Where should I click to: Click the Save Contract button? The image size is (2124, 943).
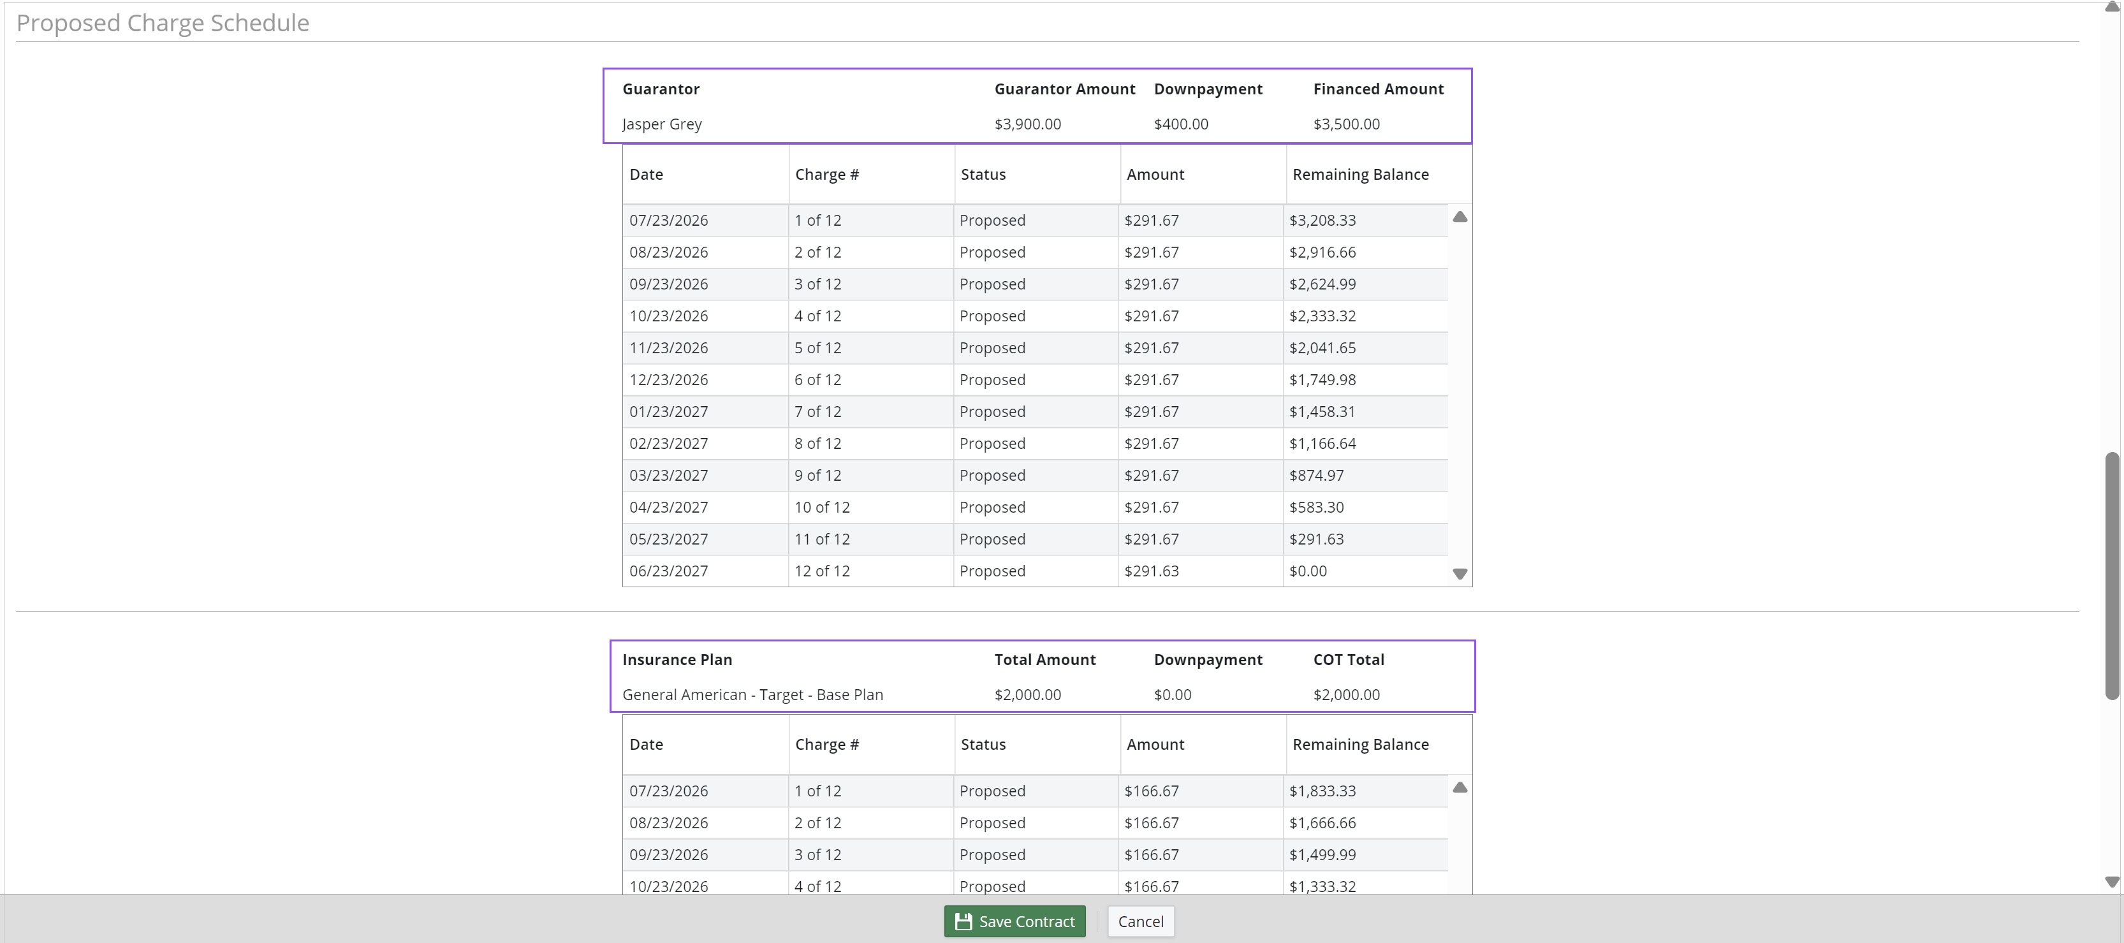click(1014, 921)
